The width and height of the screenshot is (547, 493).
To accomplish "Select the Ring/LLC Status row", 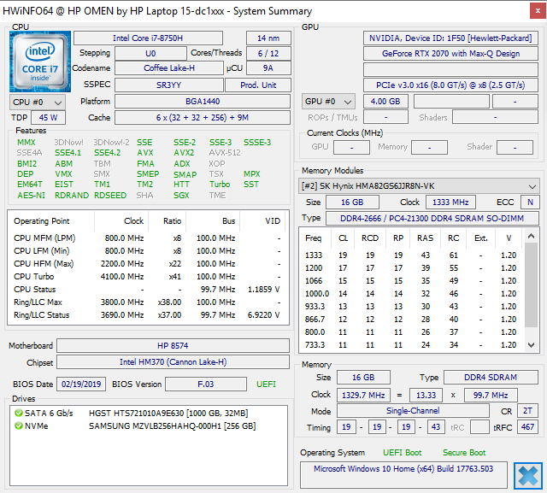I will pos(148,314).
